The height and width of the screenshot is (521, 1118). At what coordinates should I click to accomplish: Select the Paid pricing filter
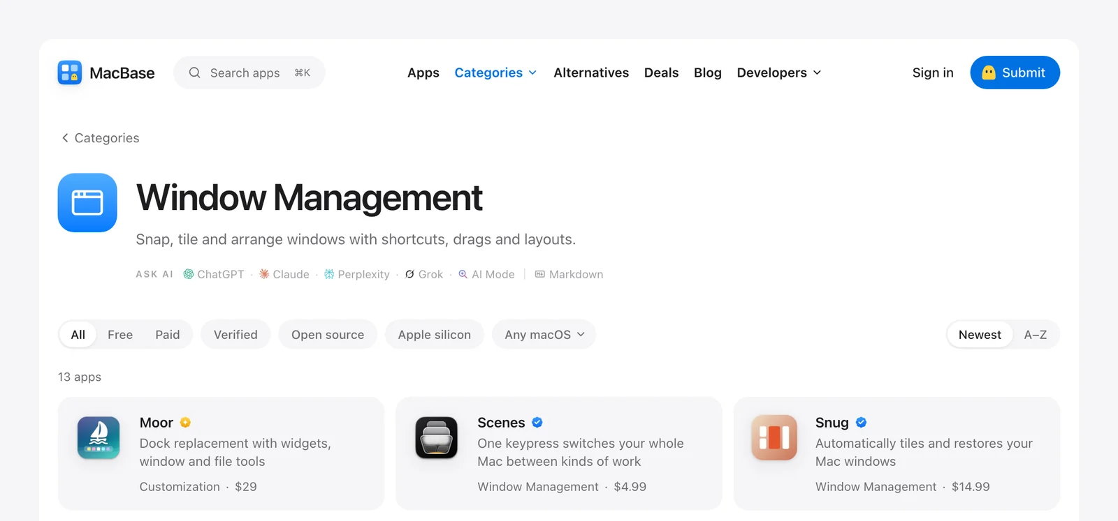[168, 335]
